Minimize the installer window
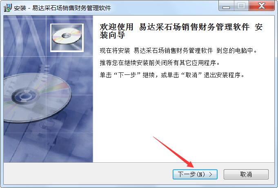278x188 pixels. (x=226, y=6)
